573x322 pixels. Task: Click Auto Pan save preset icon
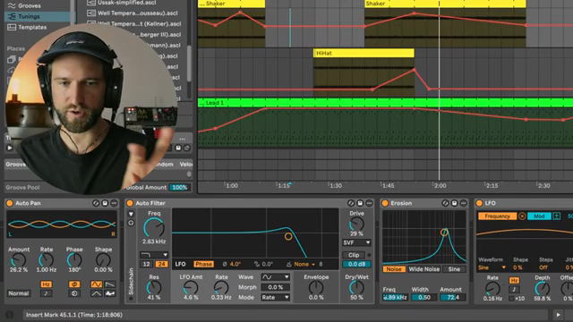tap(105, 203)
